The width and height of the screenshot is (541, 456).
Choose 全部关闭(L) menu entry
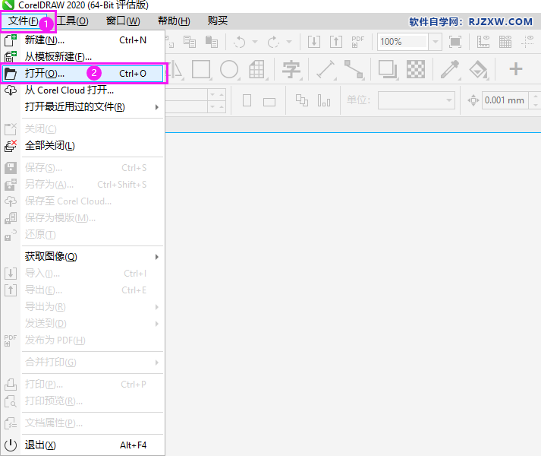(x=82, y=146)
